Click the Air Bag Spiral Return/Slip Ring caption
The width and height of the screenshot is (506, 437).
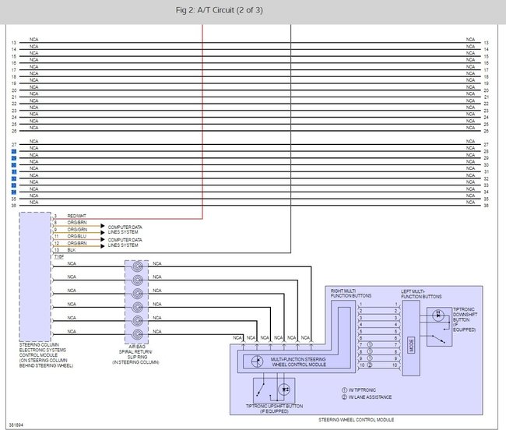click(x=135, y=354)
